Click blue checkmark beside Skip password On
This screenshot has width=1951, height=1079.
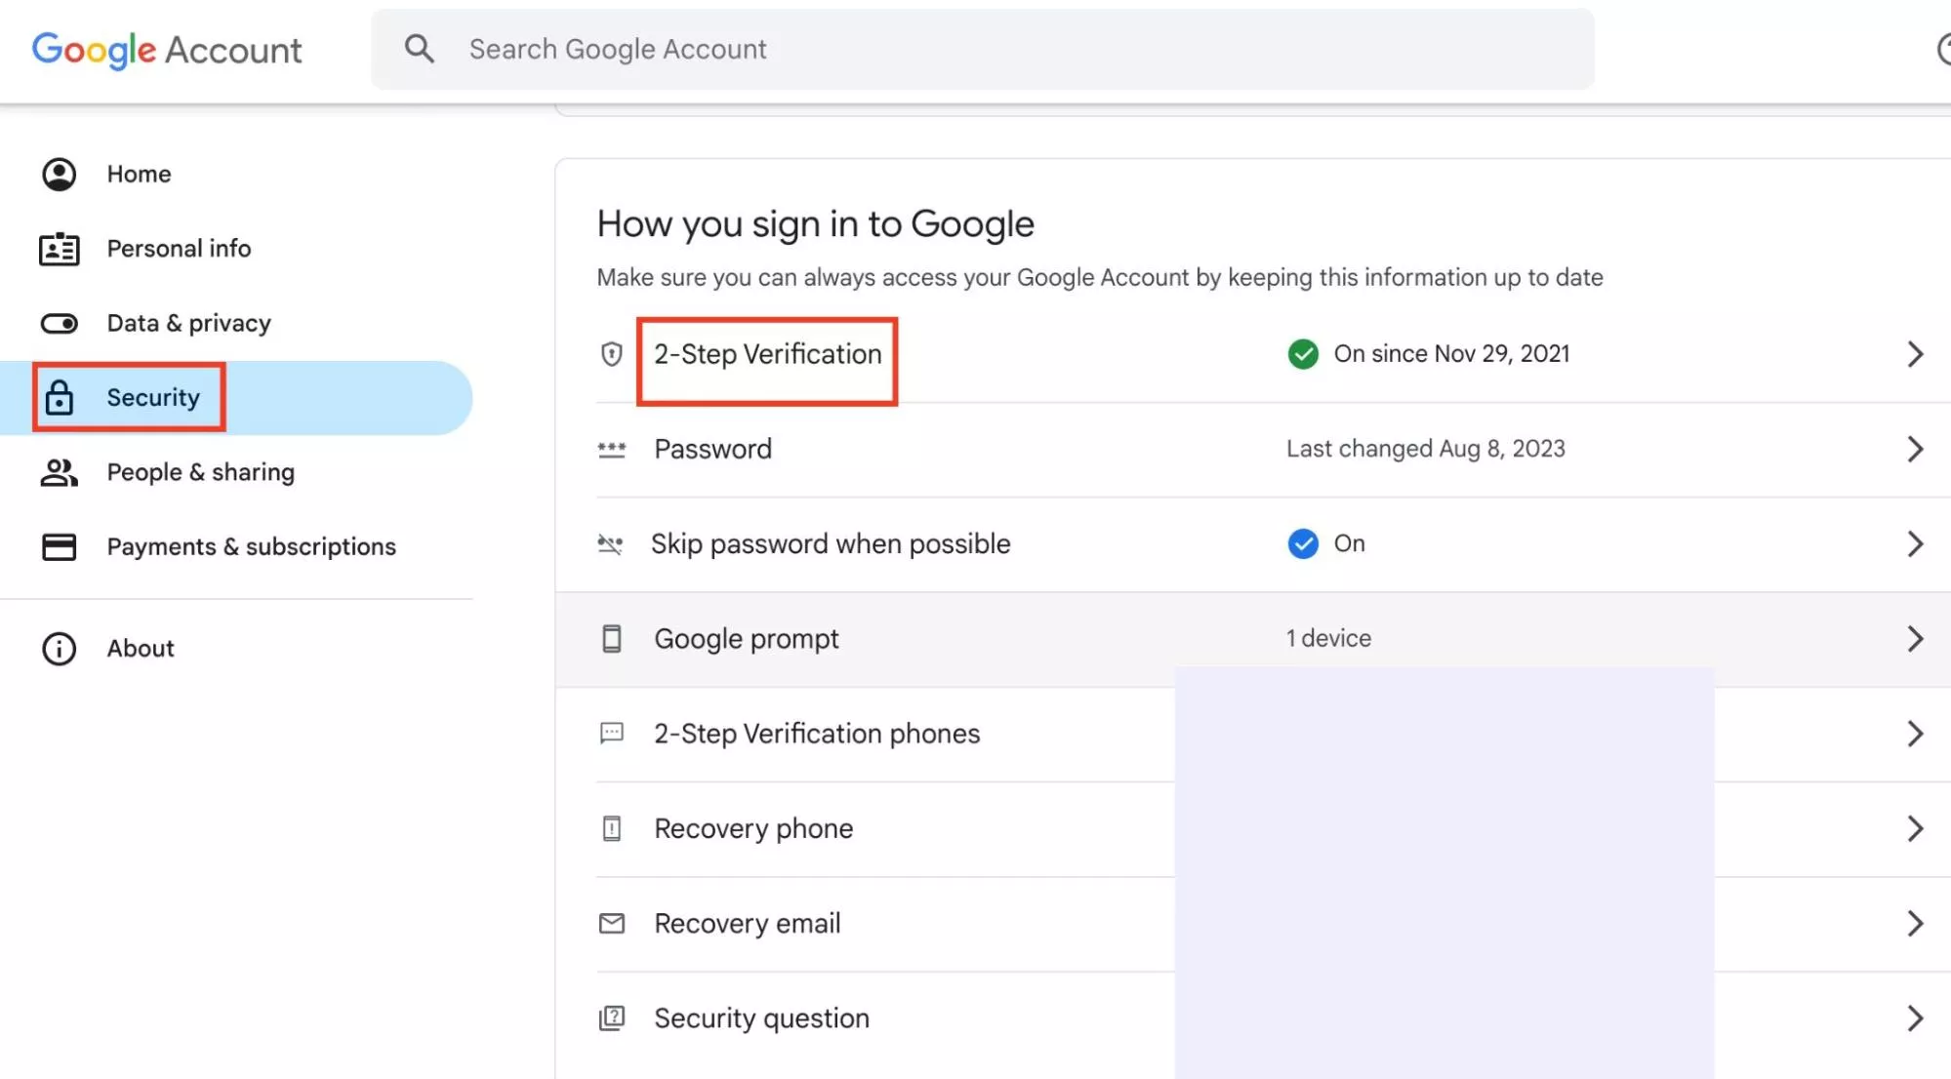click(x=1302, y=543)
